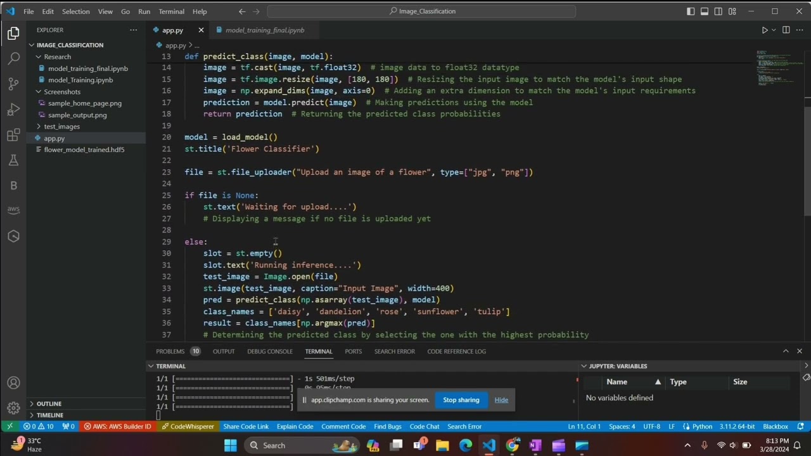The image size is (811, 456).
Task: Open the AWS Toolkit view
Action: (x=13, y=210)
